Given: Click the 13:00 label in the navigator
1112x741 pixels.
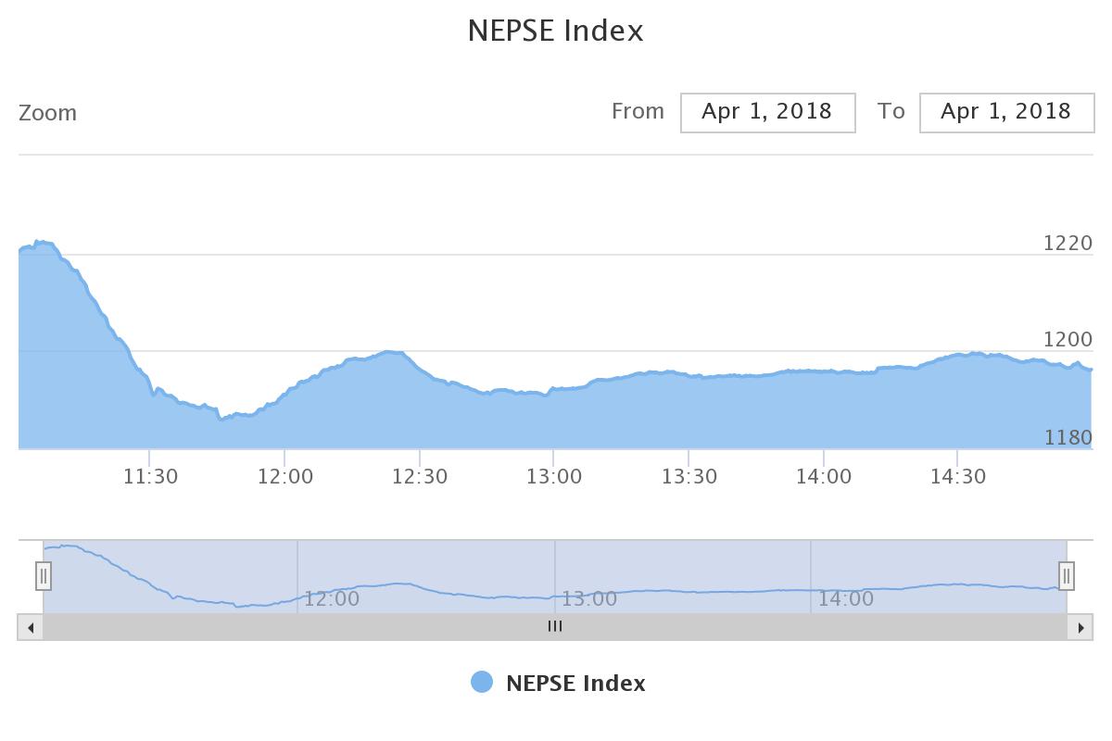Looking at the screenshot, I should (x=588, y=598).
